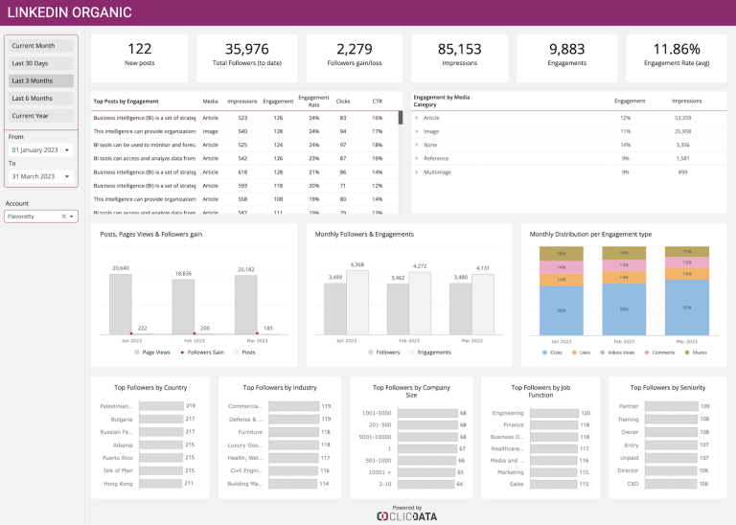Expand the Article media category row
736x525 pixels.
pyautogui.click(x=416, y=118)
